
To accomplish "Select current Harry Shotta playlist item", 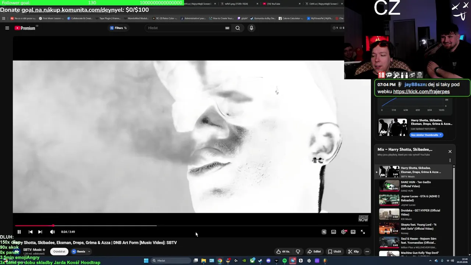I will click(x=414, y=172).
